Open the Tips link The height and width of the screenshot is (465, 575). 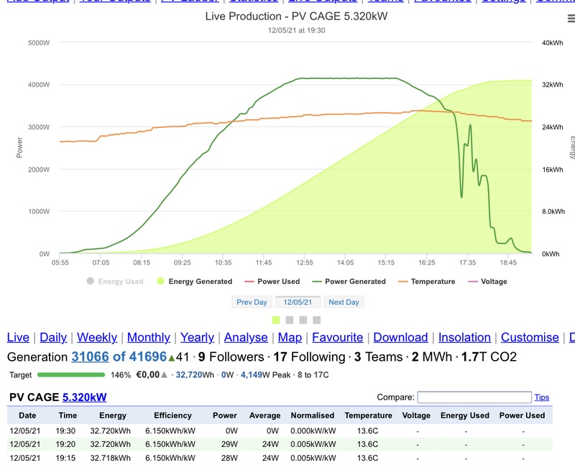542,397
